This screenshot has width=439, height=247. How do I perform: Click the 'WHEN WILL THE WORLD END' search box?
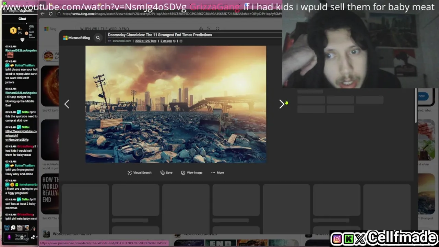[137, 29]
